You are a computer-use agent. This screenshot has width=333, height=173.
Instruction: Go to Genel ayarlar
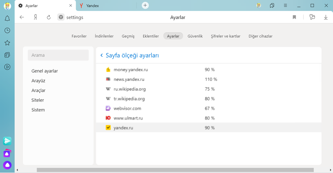(x=45, y=71)
